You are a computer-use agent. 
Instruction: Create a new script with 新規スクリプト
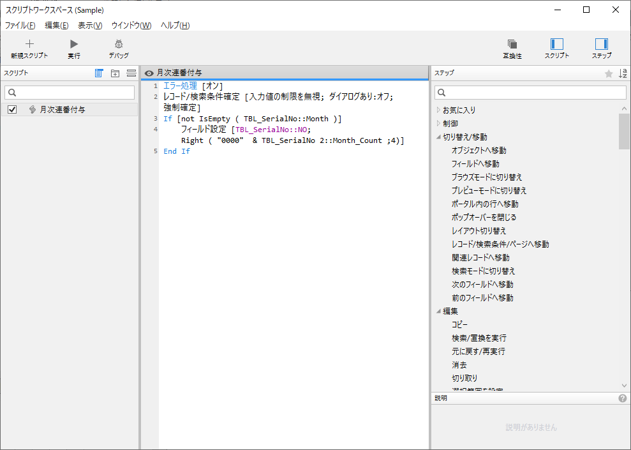[x=29, y=48]
